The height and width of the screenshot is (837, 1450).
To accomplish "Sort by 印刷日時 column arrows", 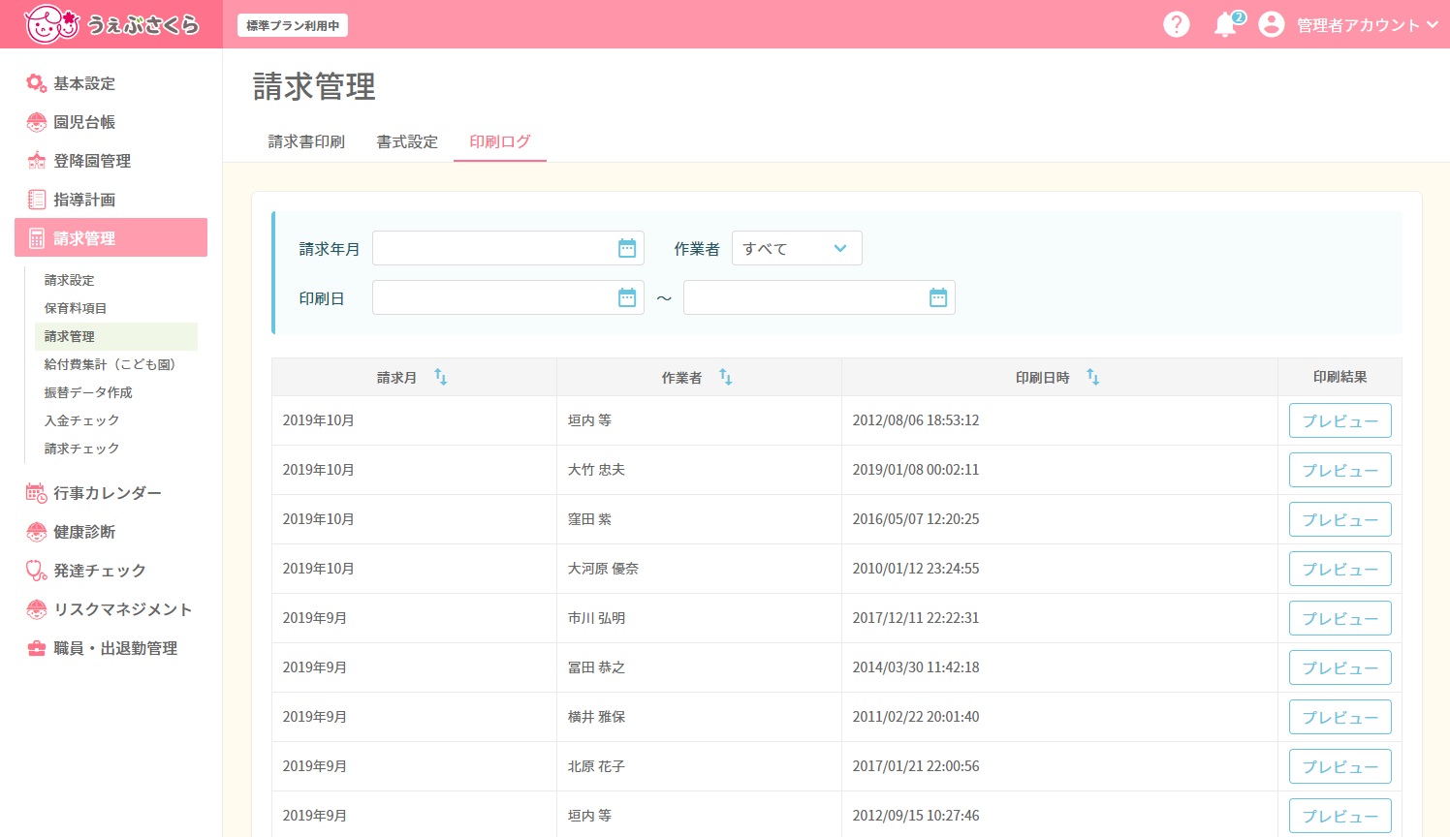I will 1093,377.
